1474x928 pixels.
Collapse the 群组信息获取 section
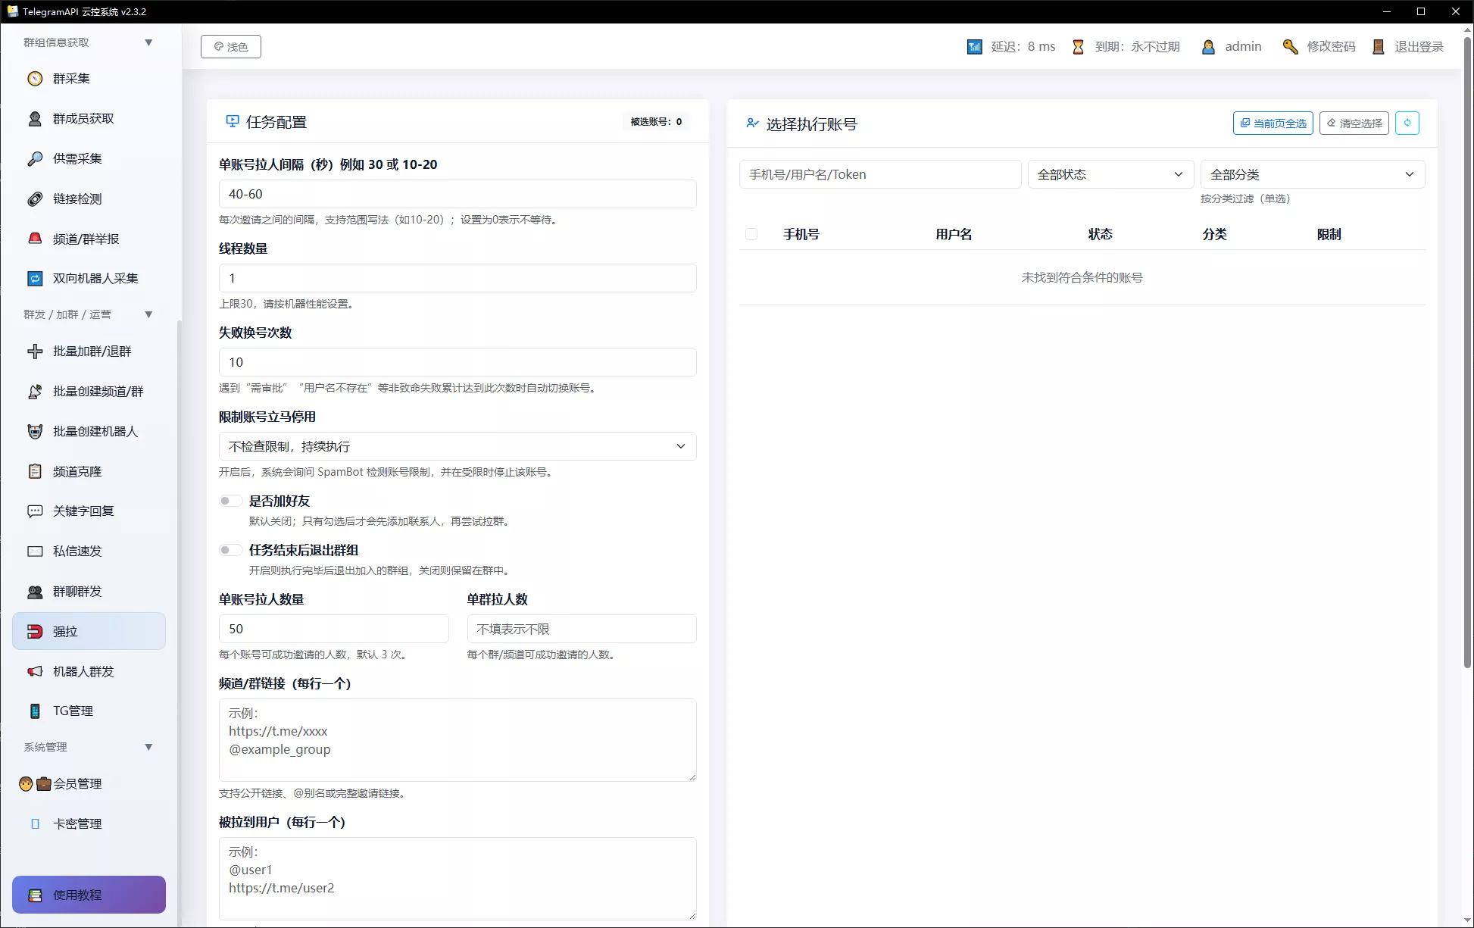coord(148,42)
